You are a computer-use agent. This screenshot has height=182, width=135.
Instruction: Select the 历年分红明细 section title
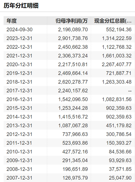[x=21, y=5]
